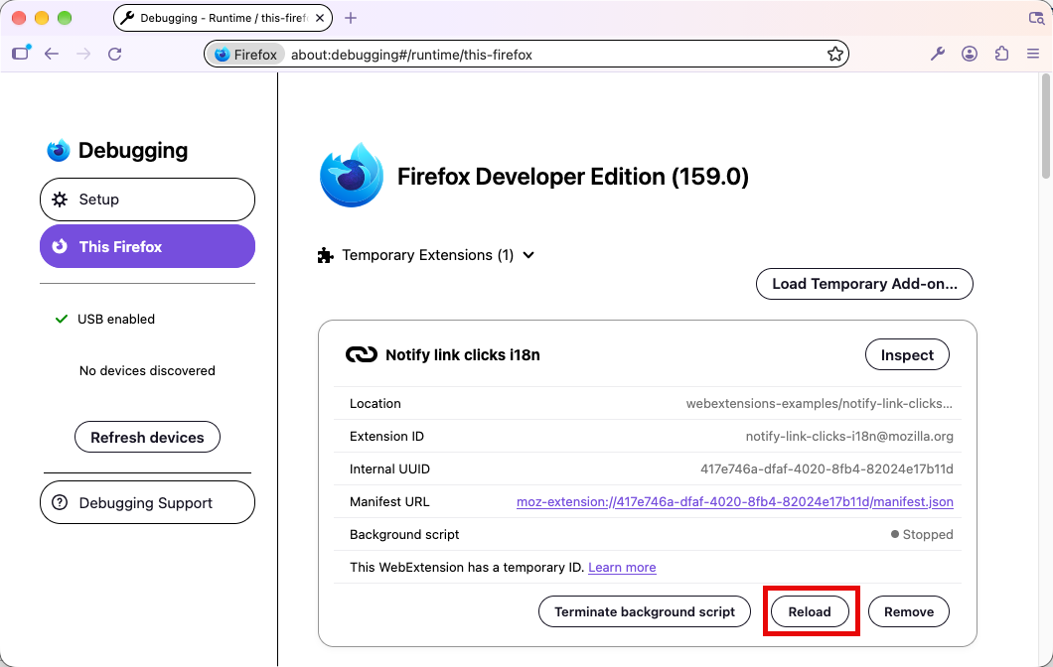
Task: Click the Reload extension button
Action: point(810,611)
